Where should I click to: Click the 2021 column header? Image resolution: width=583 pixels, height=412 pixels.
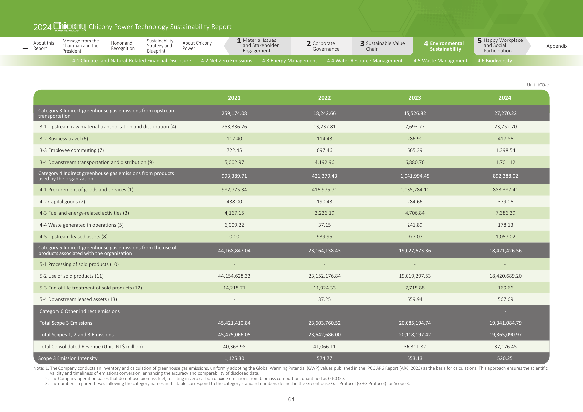tap(234, 98)
